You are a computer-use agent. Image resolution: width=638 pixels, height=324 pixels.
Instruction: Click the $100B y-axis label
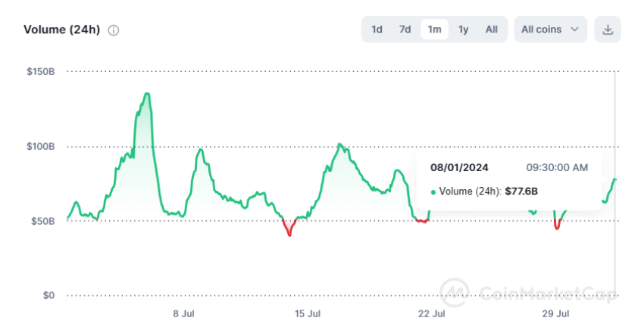[x=39, y=146]
